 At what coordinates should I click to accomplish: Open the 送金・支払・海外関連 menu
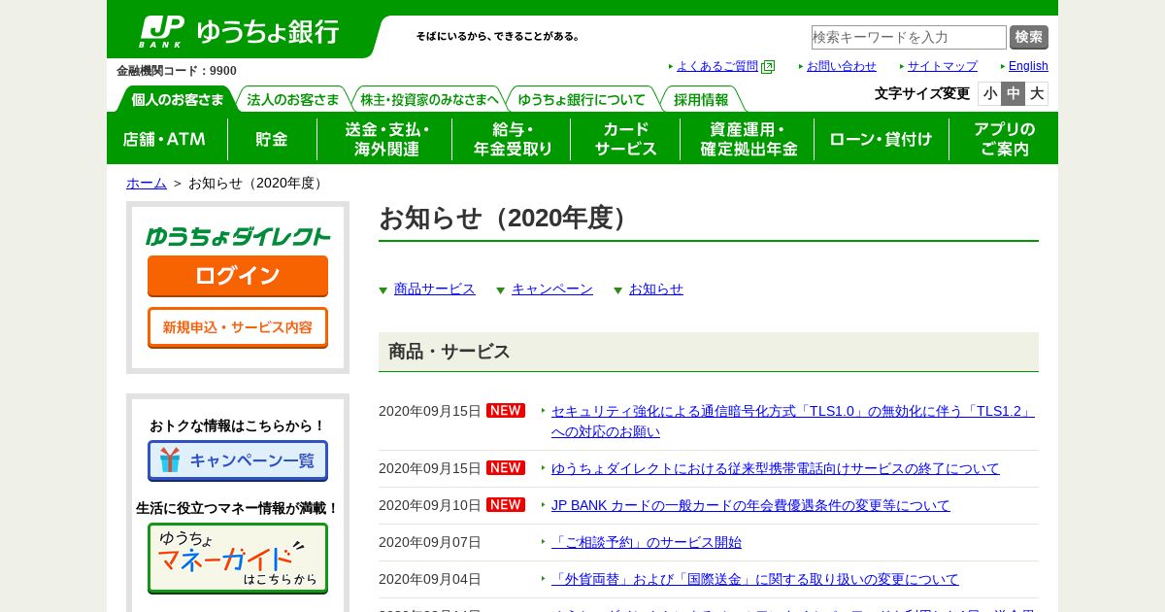[x=384, y=139]
